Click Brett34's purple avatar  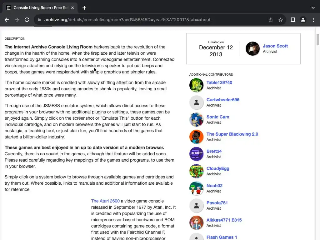196,154
